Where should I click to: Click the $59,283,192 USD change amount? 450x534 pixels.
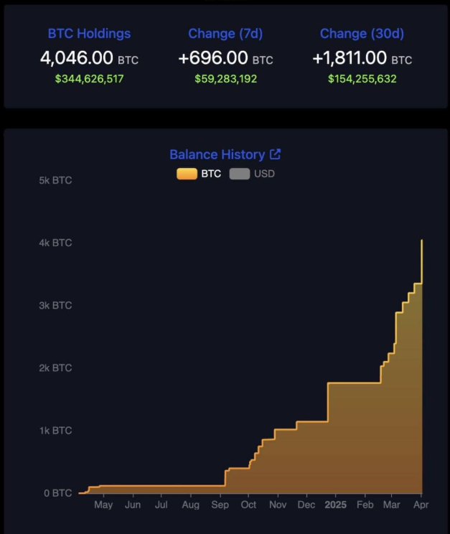point(225,78)
